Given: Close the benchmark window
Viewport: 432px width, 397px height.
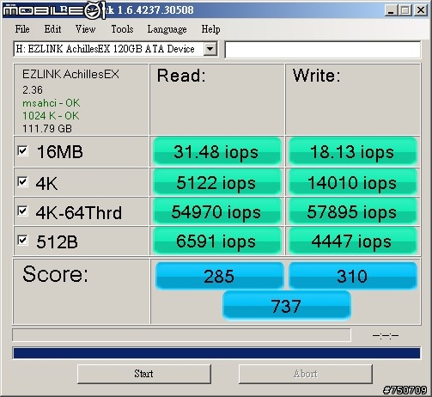Looking at the screenshot, I should [421, 10].
